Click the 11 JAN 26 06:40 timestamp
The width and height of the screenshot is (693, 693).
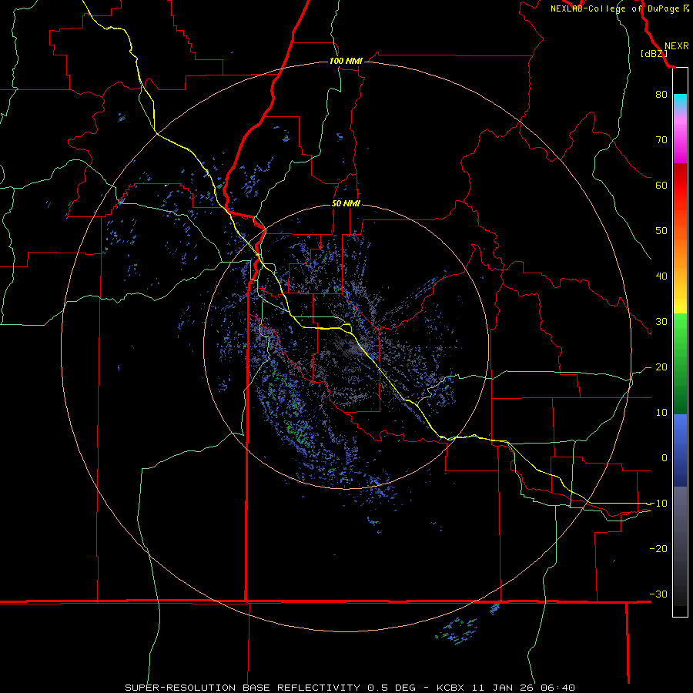(522, 688)
